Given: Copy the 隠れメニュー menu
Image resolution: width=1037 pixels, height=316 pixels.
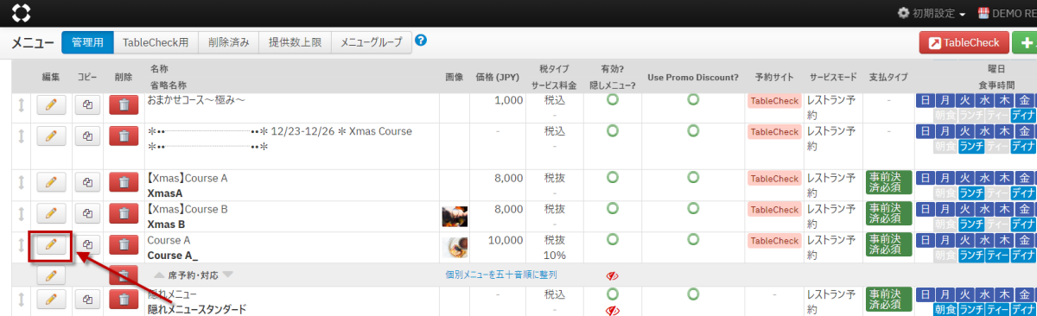Looking at the screenshot, I should click(87, 300).
